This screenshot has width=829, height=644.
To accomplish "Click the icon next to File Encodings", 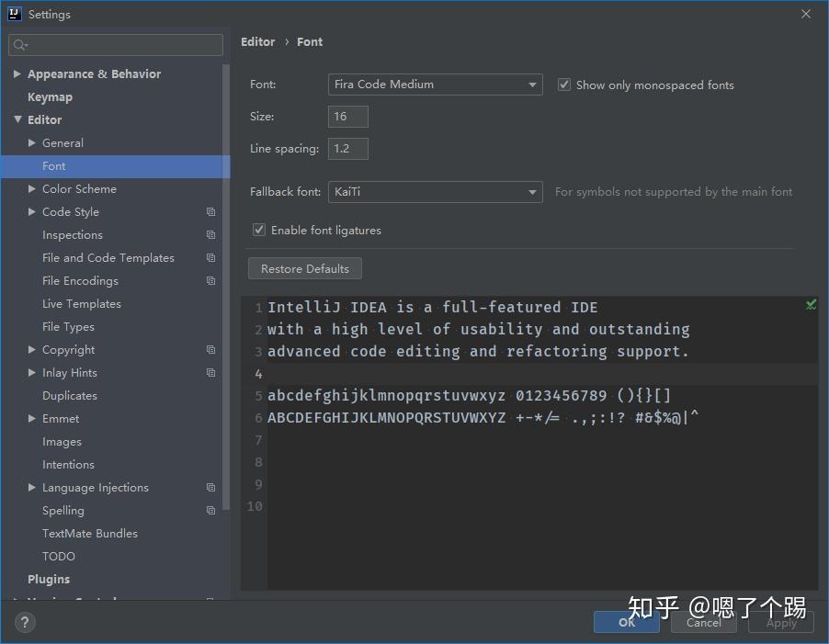I will [210, 280].
